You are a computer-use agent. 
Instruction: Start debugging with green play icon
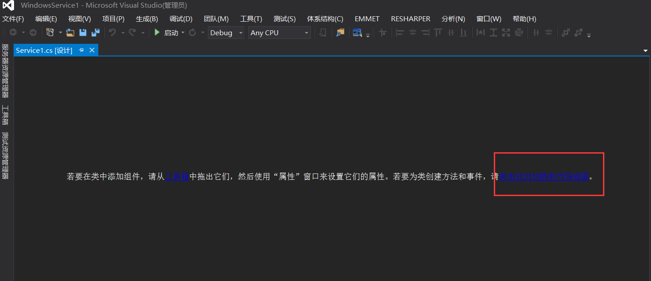coord(157,33)
